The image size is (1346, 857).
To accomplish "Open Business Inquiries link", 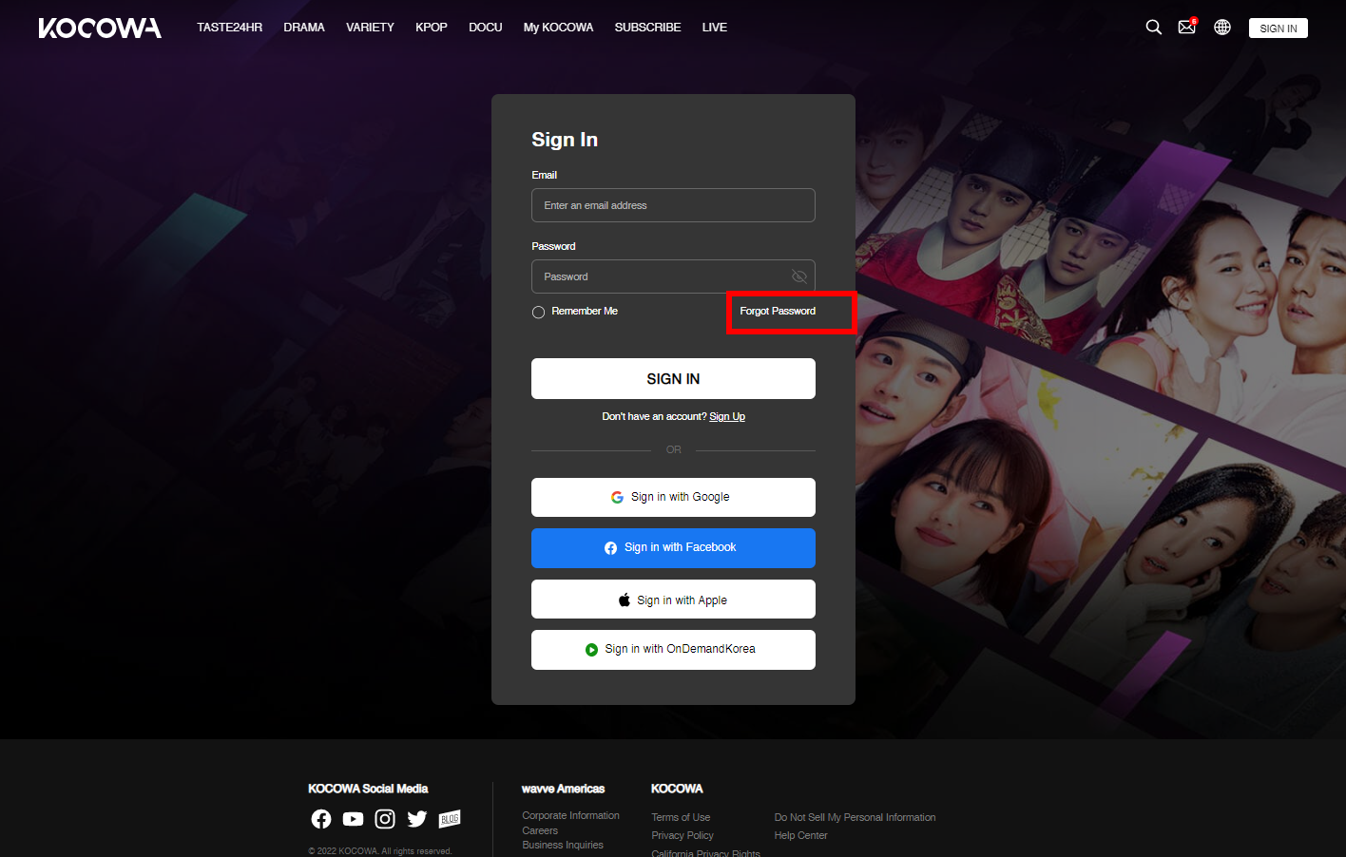I will tap(563, 845).
